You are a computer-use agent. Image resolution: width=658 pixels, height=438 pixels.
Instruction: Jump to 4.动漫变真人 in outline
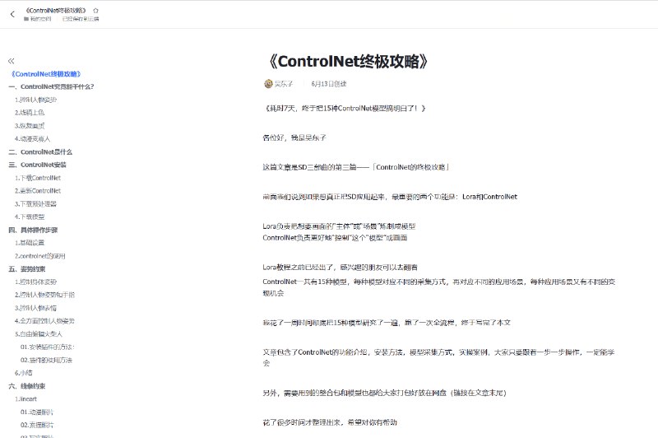point(32,138)
